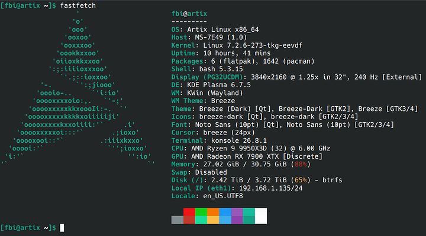Click the light yellow-orange color block
This screenshot has height=236, width=426.
coord(213,219)
